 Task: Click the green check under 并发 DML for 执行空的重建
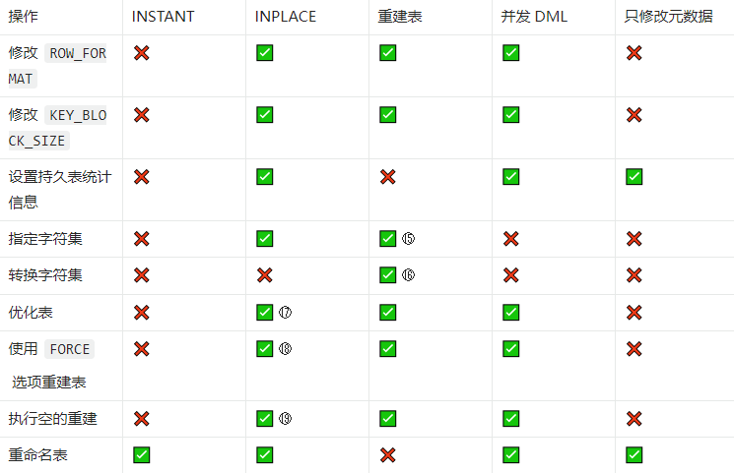point(510,419)
